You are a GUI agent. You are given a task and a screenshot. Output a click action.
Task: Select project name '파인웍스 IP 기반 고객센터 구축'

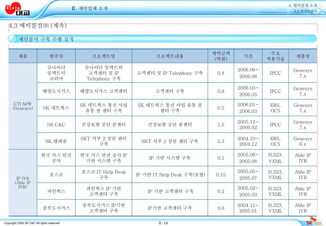[104, 191]
